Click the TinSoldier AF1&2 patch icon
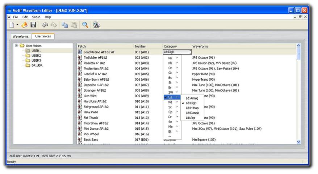 tap(80, 57)
